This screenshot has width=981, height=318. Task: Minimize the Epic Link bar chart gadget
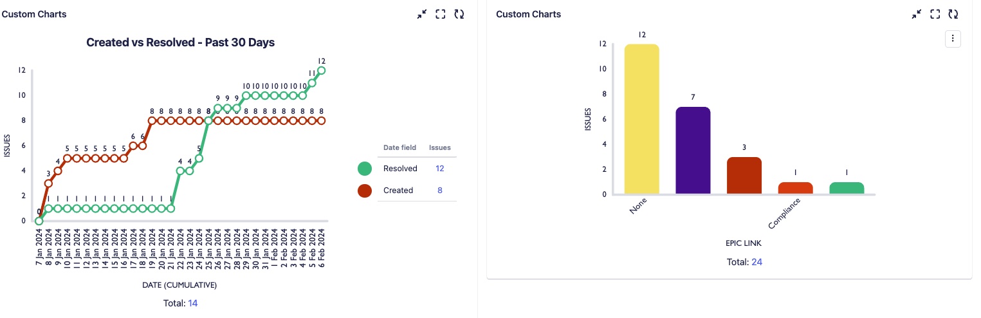click(917, 14)
